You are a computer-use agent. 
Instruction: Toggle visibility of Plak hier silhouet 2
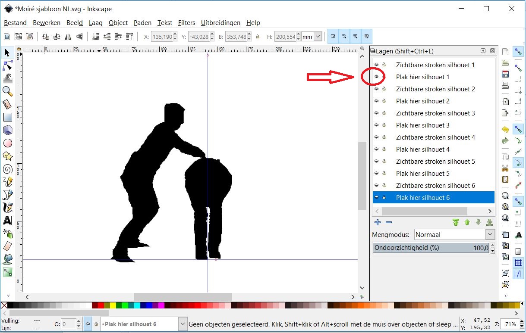click(x=376, y=101)
